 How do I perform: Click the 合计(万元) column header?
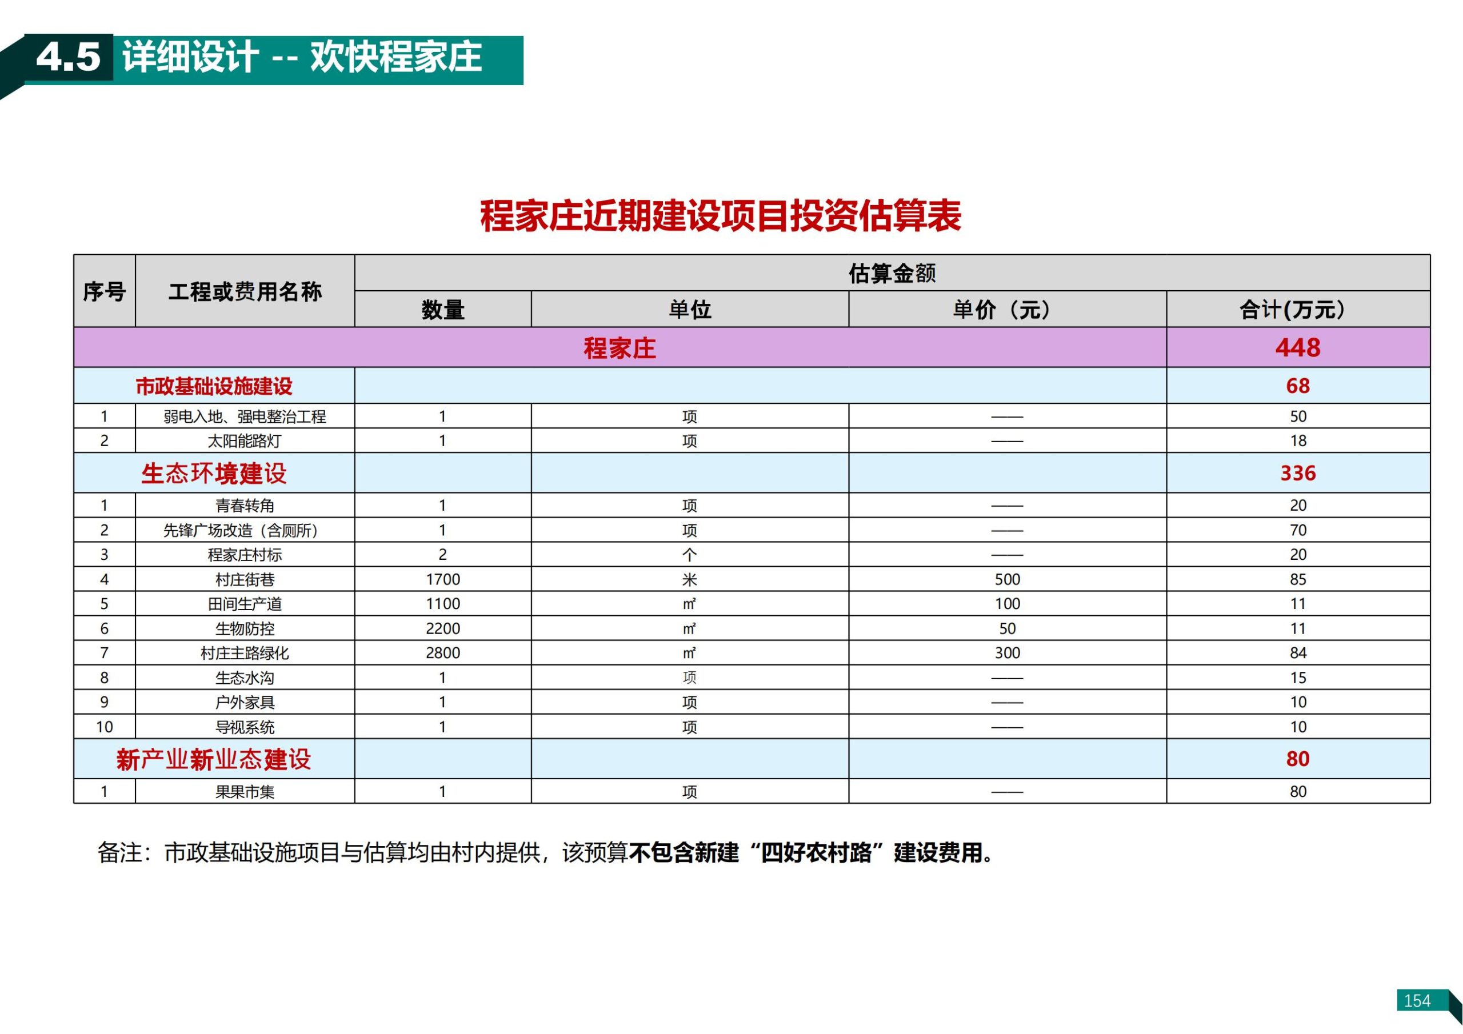click(1298, 310)
